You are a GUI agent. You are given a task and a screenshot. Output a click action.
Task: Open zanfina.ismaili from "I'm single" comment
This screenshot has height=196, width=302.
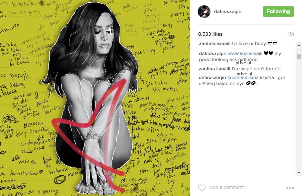(214, 69)
